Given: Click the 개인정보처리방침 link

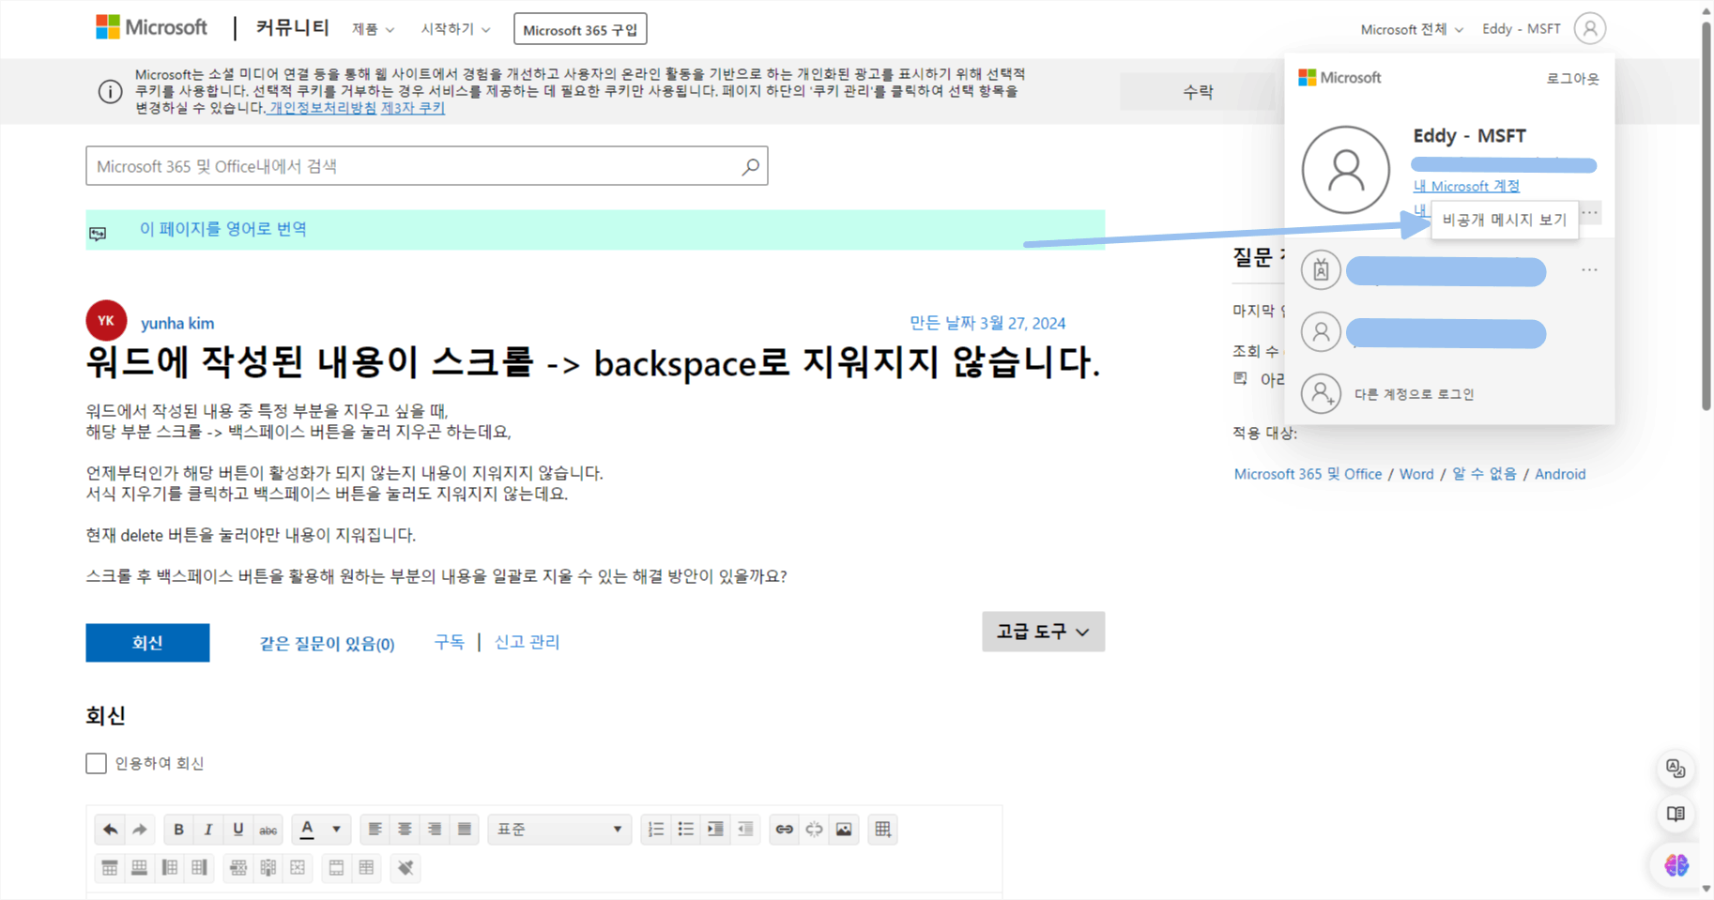Looking at the screenshot, I should [322, 108].
